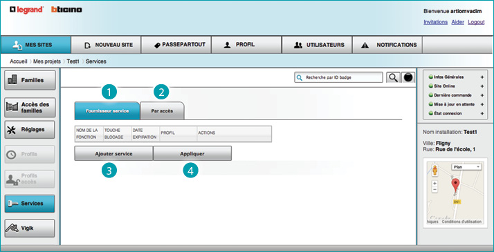This screenshot has height=252, width=494.
Task: Zoom out on the map
Action: (x=434, y=189)
